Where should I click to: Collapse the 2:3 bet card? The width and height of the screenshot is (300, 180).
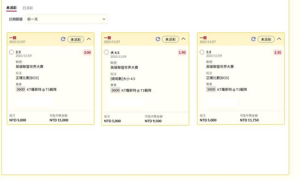coord(89,39)
